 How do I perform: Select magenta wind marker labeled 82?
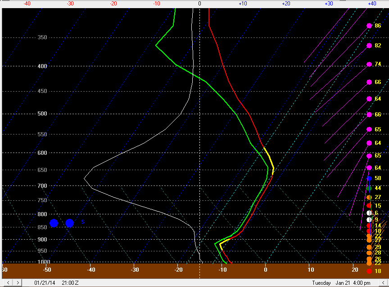(369, 46)
